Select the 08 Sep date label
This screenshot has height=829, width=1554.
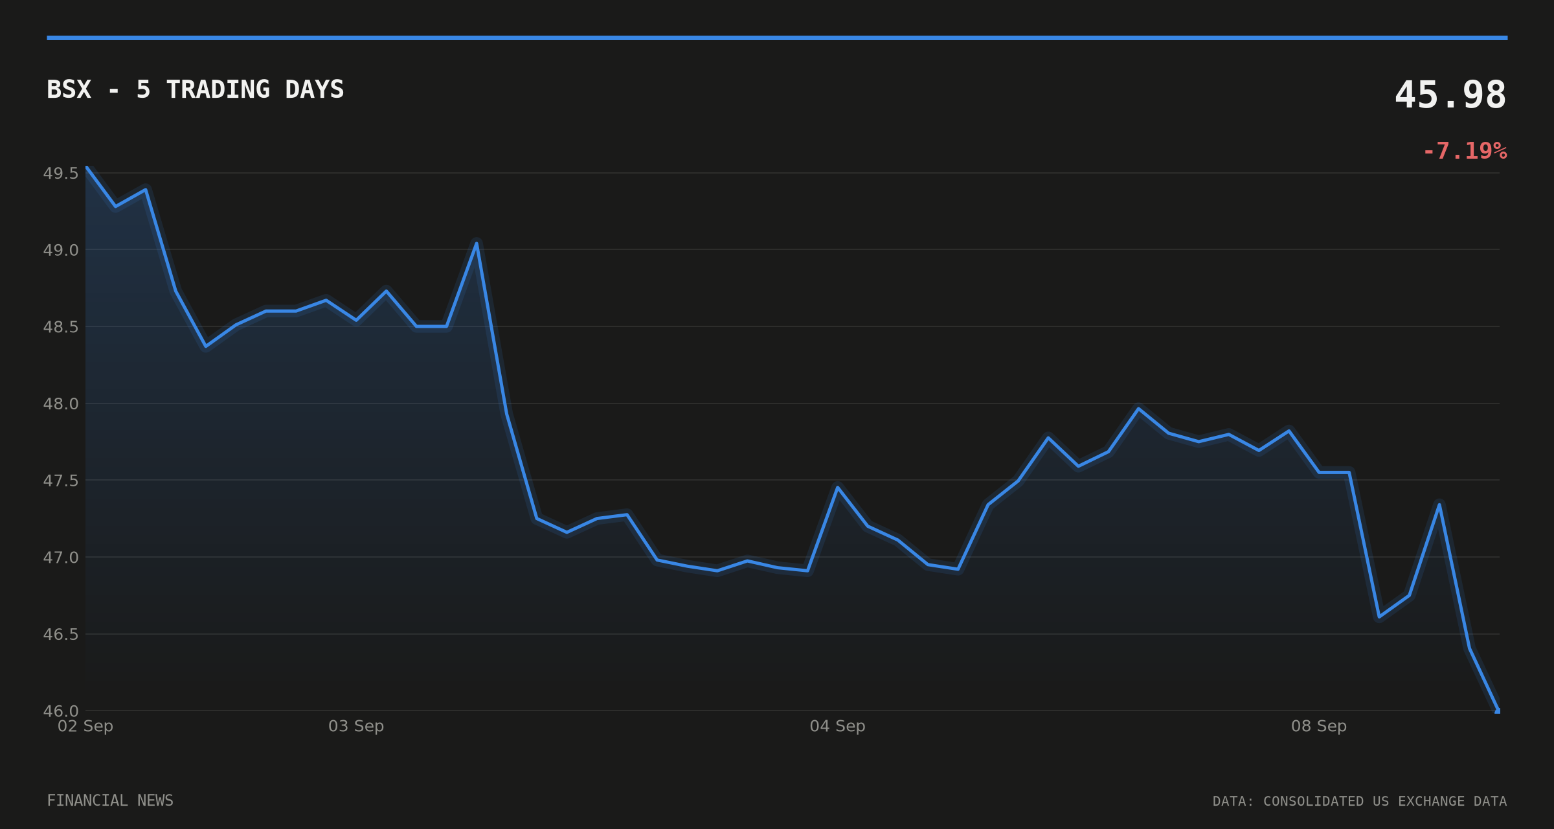pyautogui.click(x=1319, y=726)
